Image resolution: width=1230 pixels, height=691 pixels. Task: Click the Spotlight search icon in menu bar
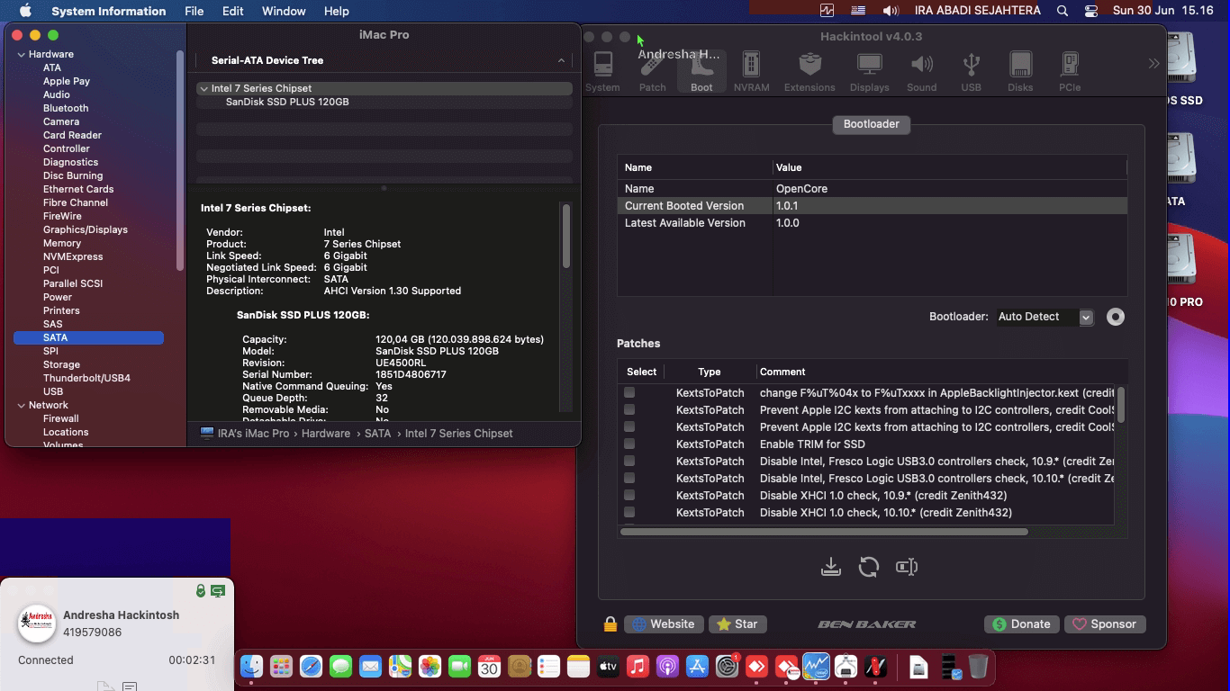point(1063,11)
